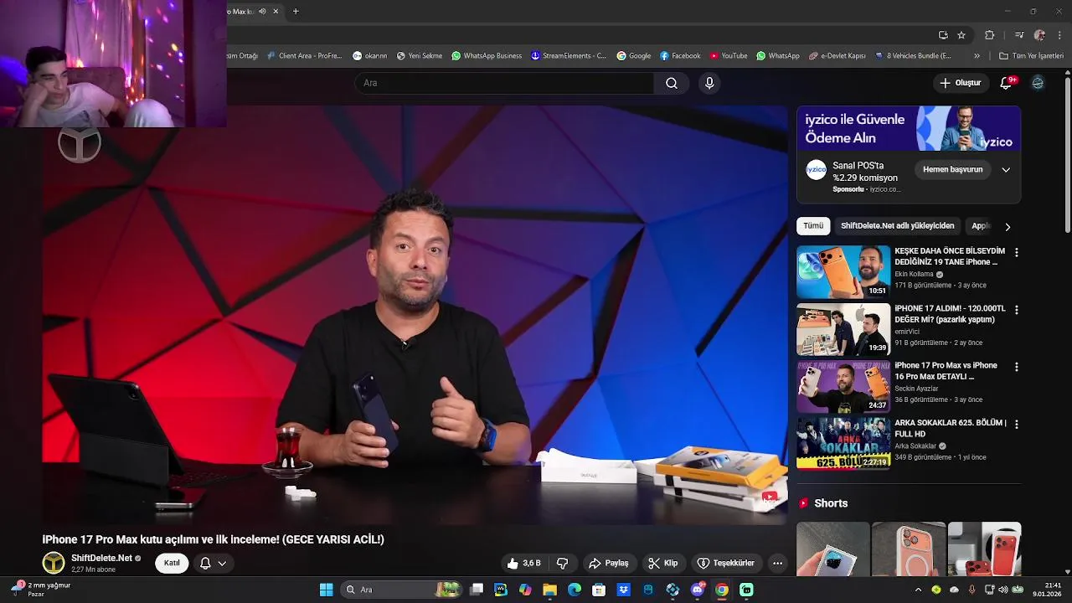Open options for ARKA SOKAKLAR 625 video

(x=1017, y=425)
